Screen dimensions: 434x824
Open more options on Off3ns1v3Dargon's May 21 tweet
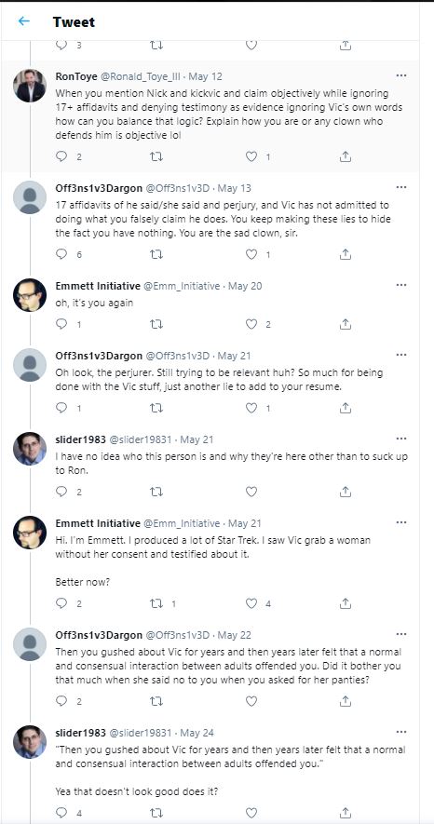[401, 356]
